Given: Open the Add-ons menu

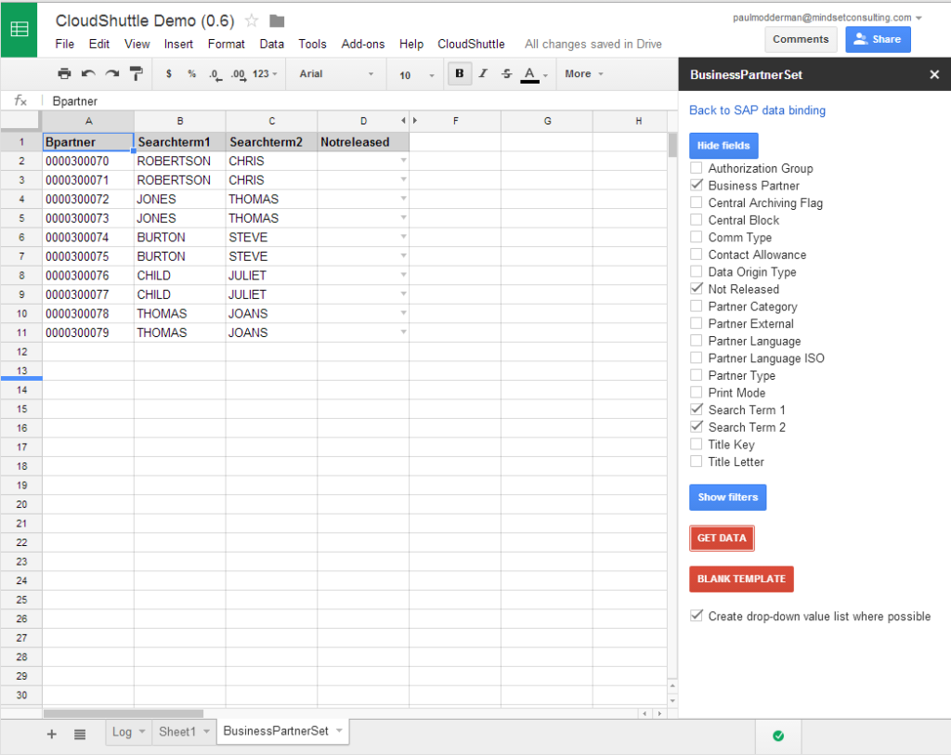Looking at the screenshot, I should [x=363, y=45].
